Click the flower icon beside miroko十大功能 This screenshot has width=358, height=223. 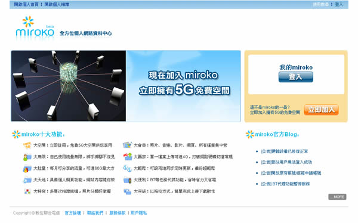click(16, 134)
